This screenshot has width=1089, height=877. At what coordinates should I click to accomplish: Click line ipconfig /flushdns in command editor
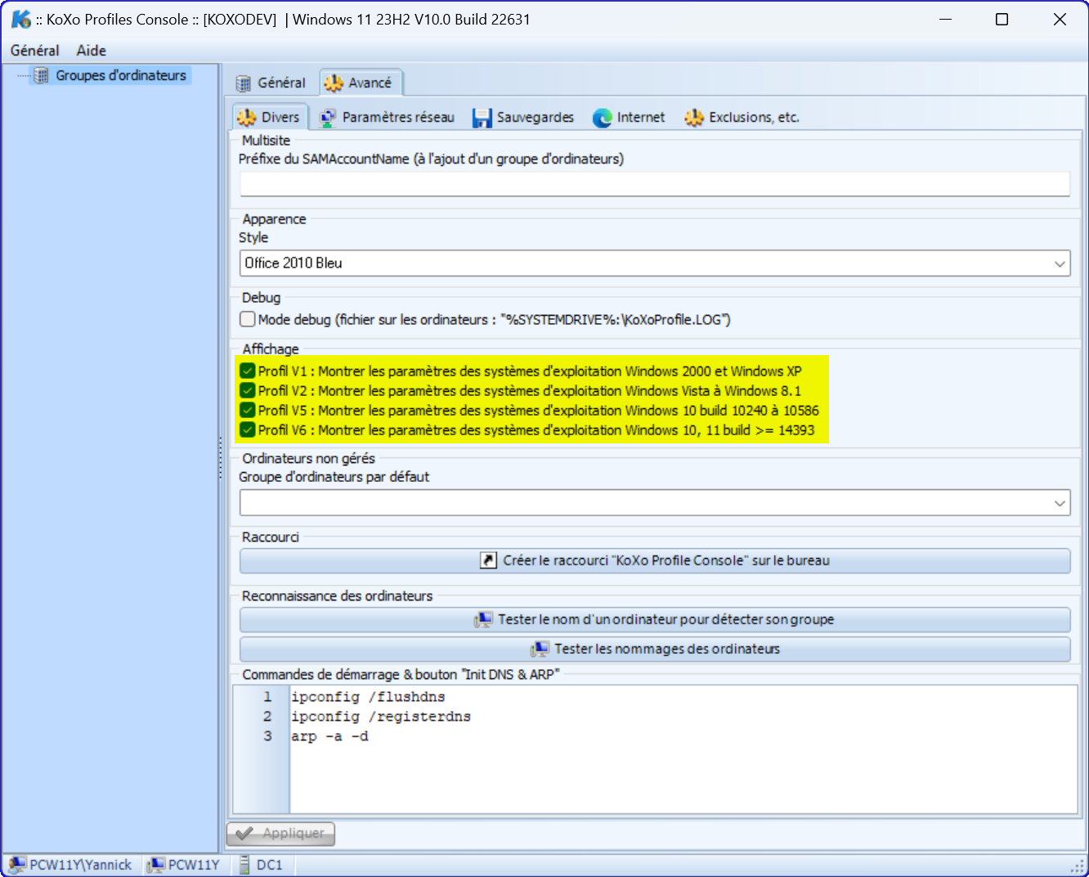coord(368,697)
